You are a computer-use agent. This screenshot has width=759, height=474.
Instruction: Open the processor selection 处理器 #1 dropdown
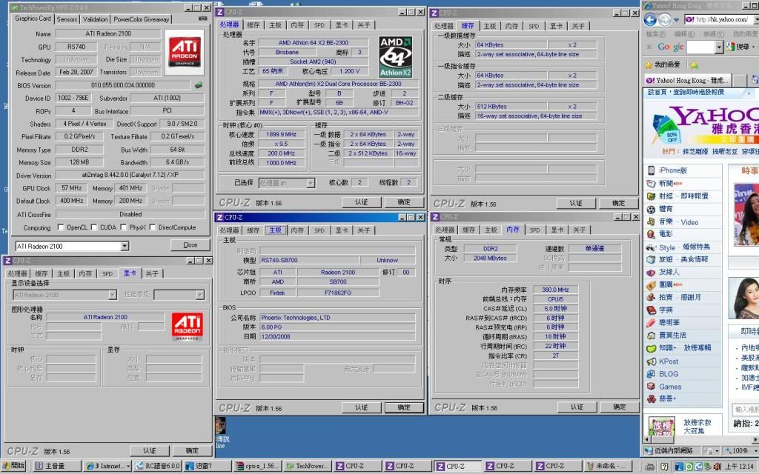[x=310, y=183]
